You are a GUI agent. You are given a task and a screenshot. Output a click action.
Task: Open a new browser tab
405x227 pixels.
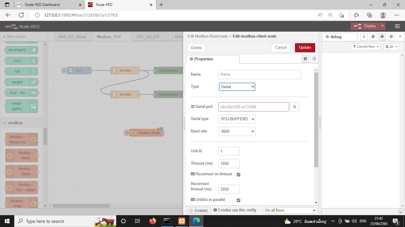(161, 5)
